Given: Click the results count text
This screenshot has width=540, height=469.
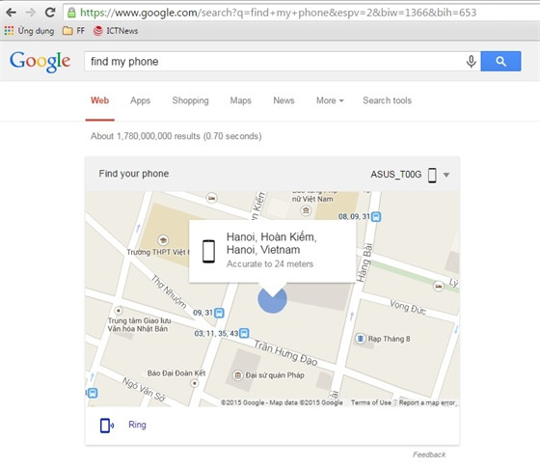Looking at the screenshot, I should tap(175, 136).
